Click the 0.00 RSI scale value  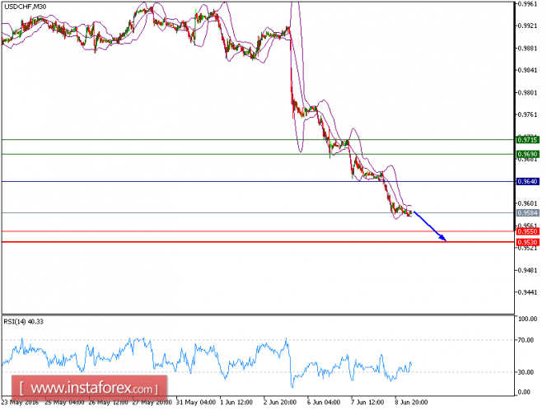[x=524, y=392]
